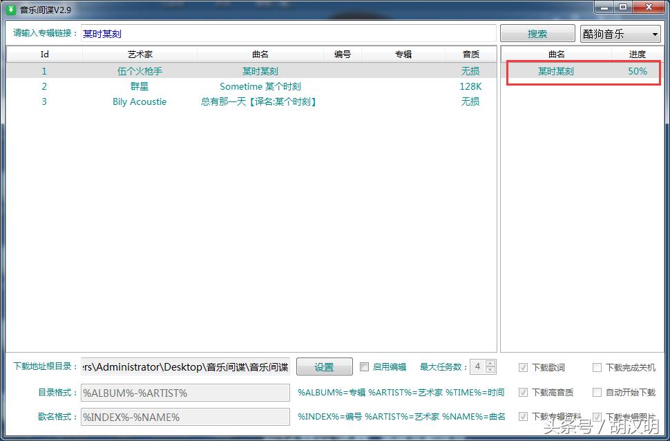670x441 pixels.
Task: Uncheck the 下载专辑图片 album image option
Action: click(x=597, y=417)
